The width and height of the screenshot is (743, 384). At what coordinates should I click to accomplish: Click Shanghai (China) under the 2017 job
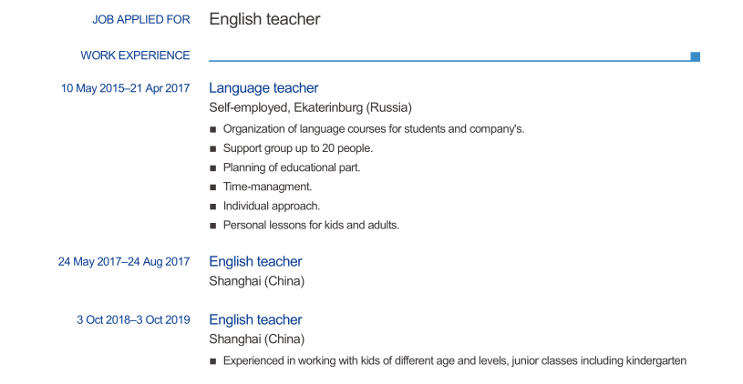[256, 281]
